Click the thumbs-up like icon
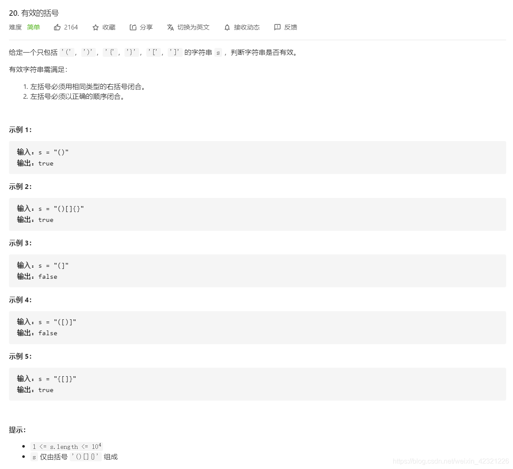Viewport: 513px width, 469px height. 58,27
